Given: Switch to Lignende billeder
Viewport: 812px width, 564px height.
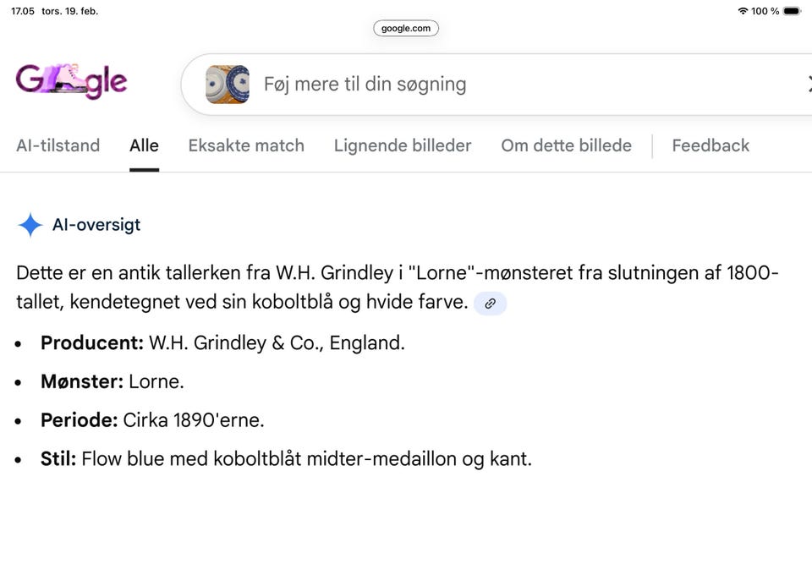Looking at the screenshot, I should (x=403, y=145).
